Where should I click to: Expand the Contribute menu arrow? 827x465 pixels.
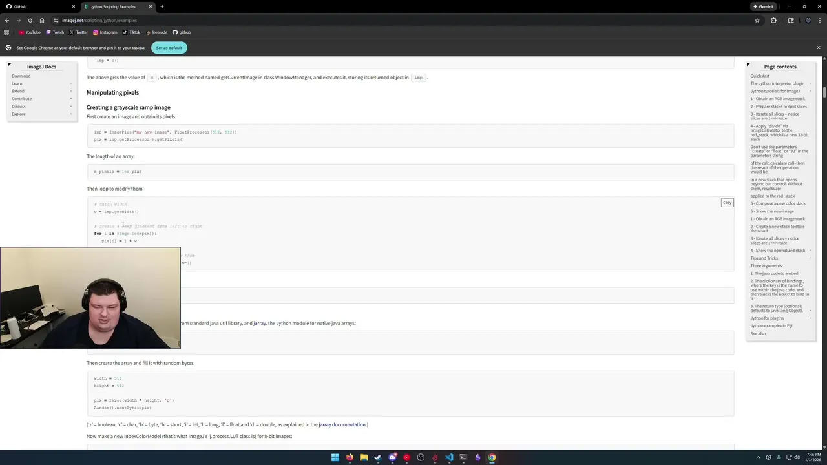(71, 99)
